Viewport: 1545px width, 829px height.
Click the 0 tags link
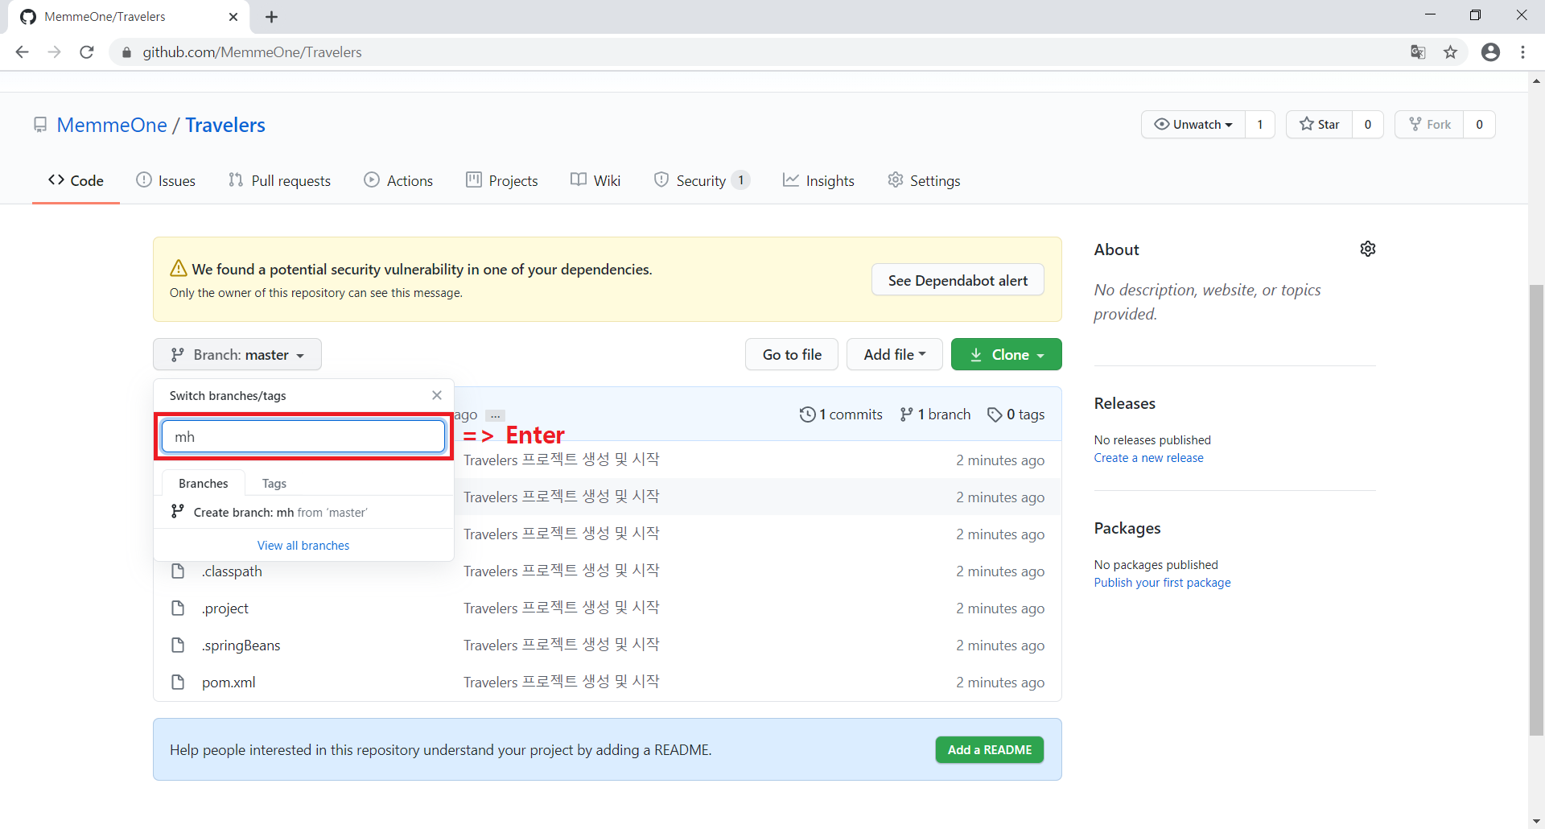1016,414
